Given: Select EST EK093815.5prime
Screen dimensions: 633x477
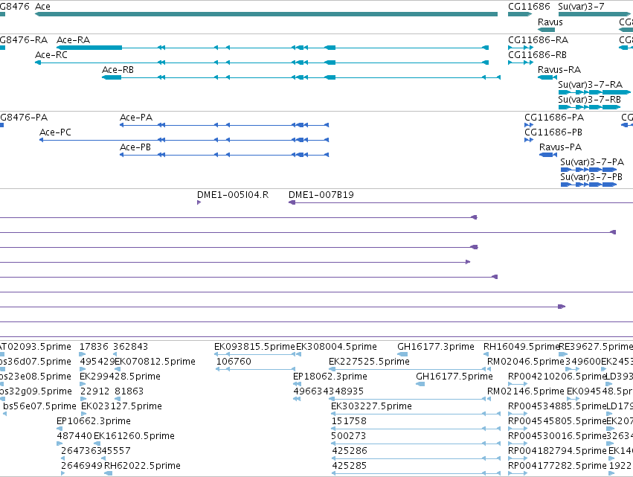Looking at the screenshot, I should pos(254,354).
